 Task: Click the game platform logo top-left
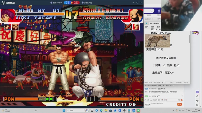coord(8,3)
